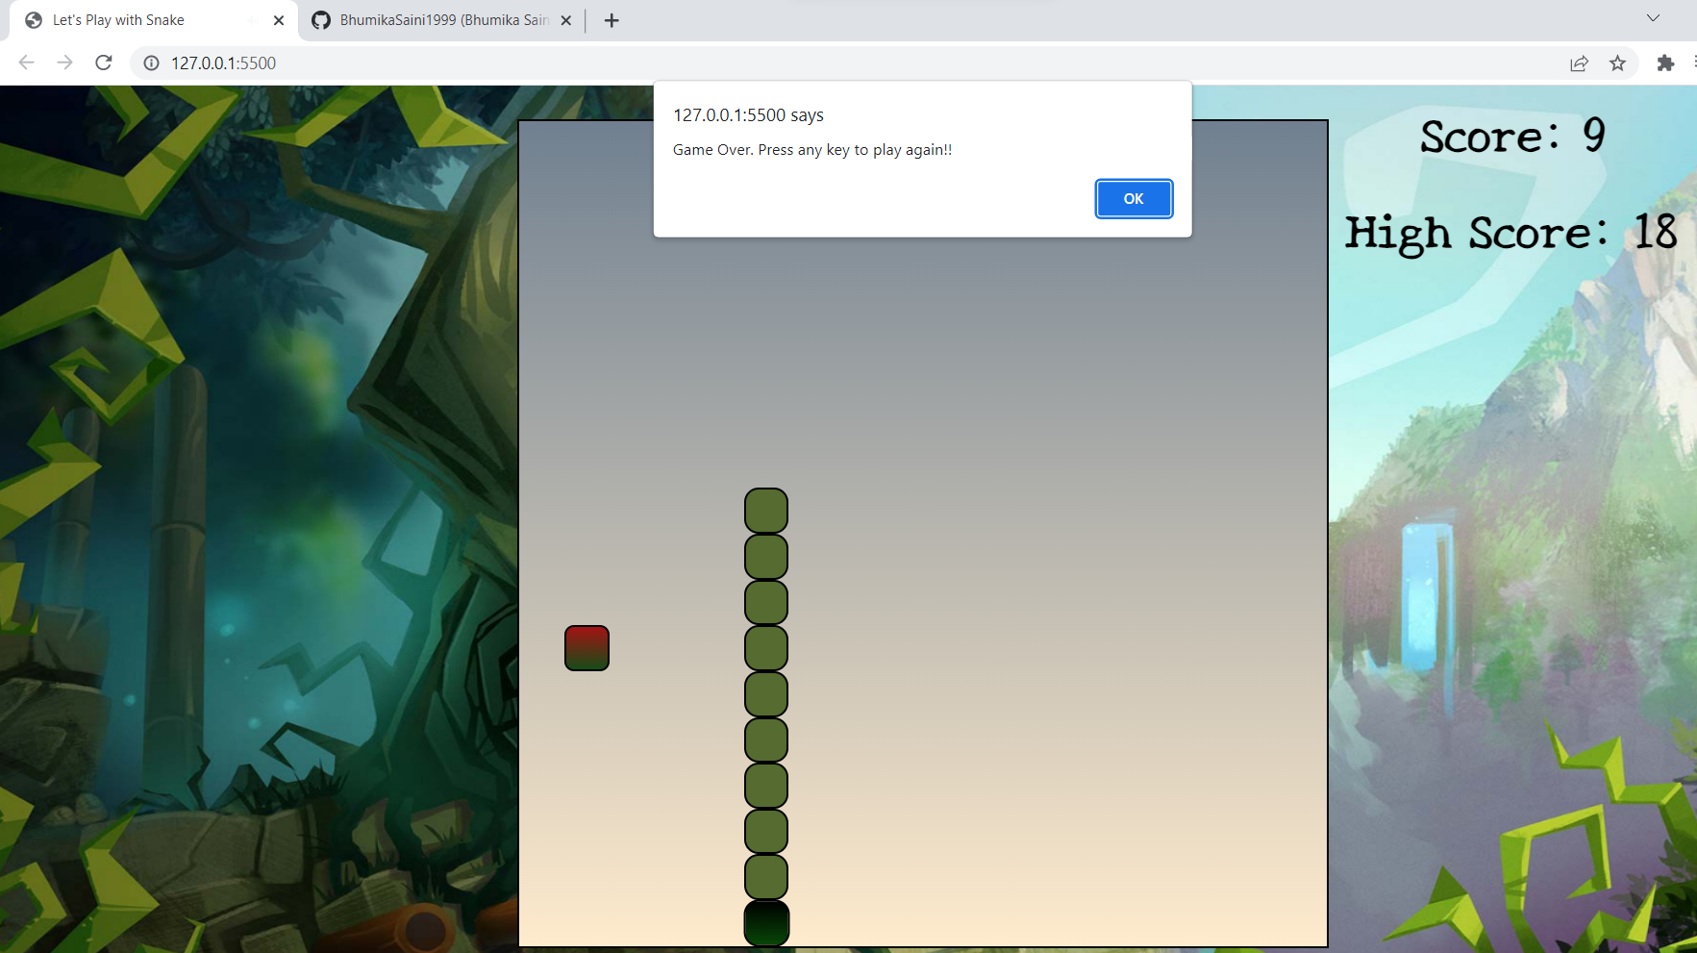Open a new tab with the plus button

(612, 20)
